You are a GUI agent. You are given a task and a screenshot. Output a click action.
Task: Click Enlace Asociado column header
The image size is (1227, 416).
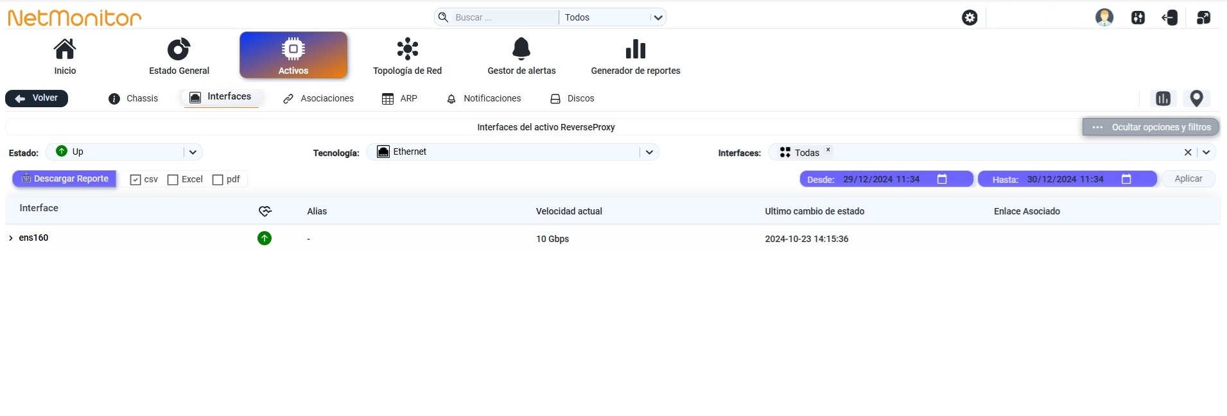pyautogui.click(x=1027, y=211)
